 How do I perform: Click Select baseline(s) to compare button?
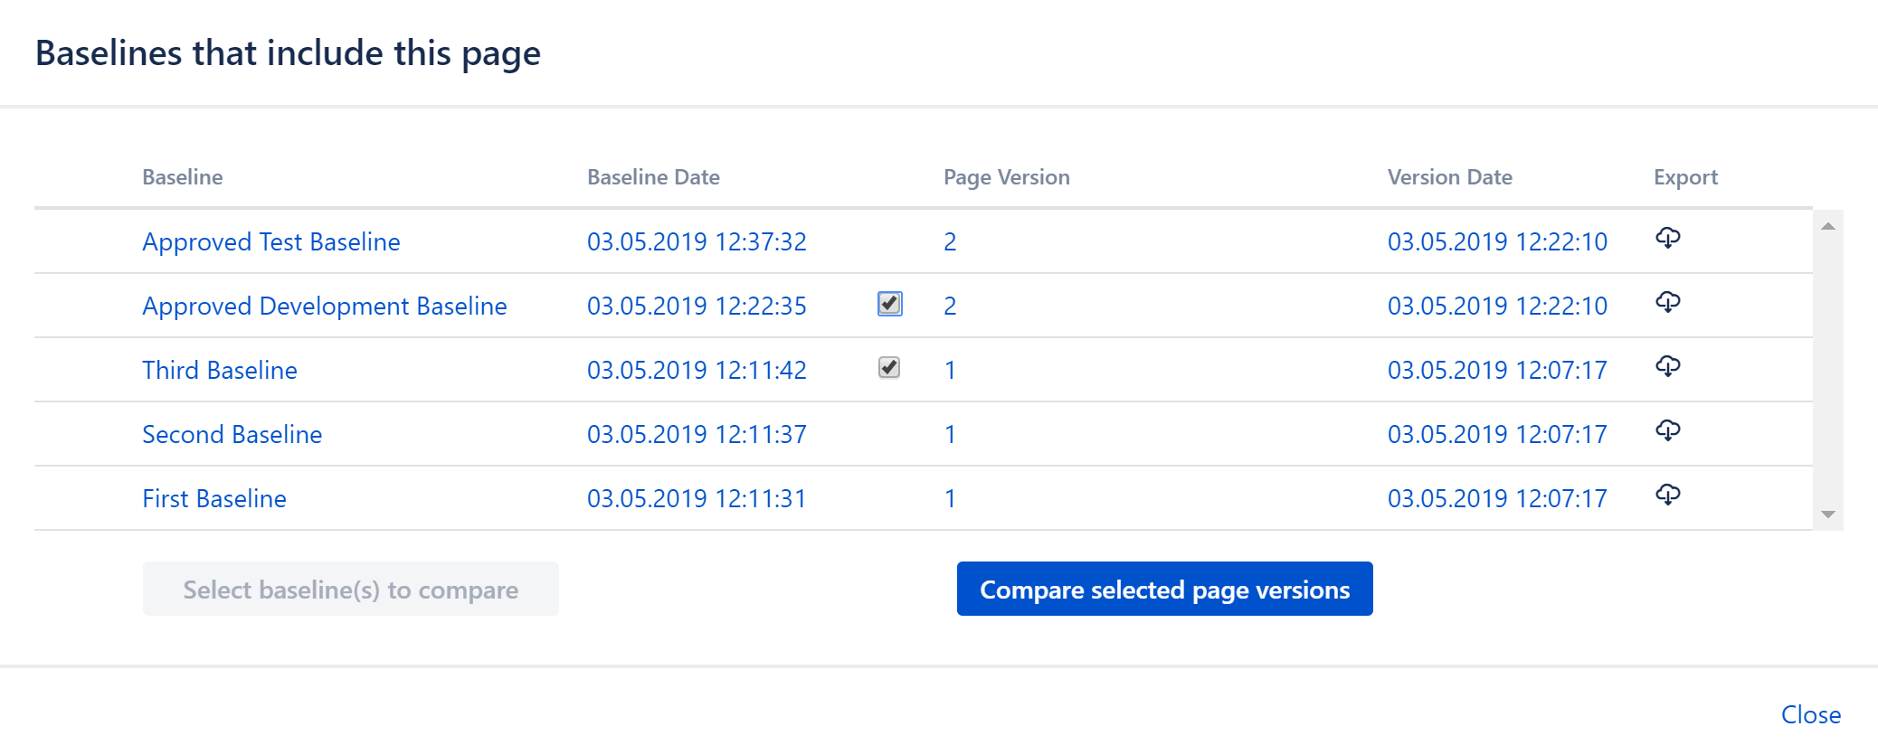[x=350, y=590]
